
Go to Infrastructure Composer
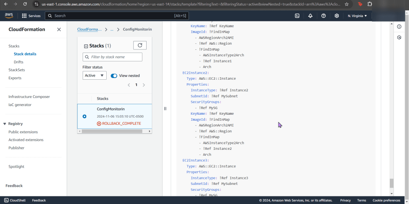tap(29, 97)
